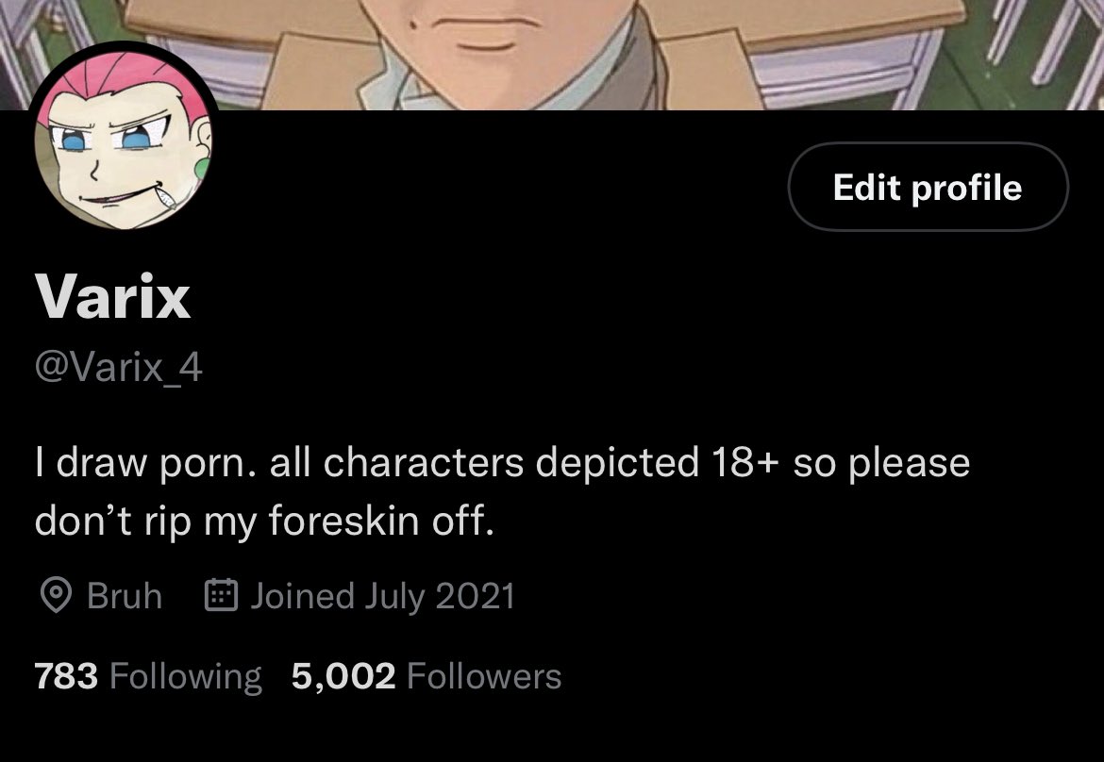Click the calendar icon beside Joined

click(221, 594)
